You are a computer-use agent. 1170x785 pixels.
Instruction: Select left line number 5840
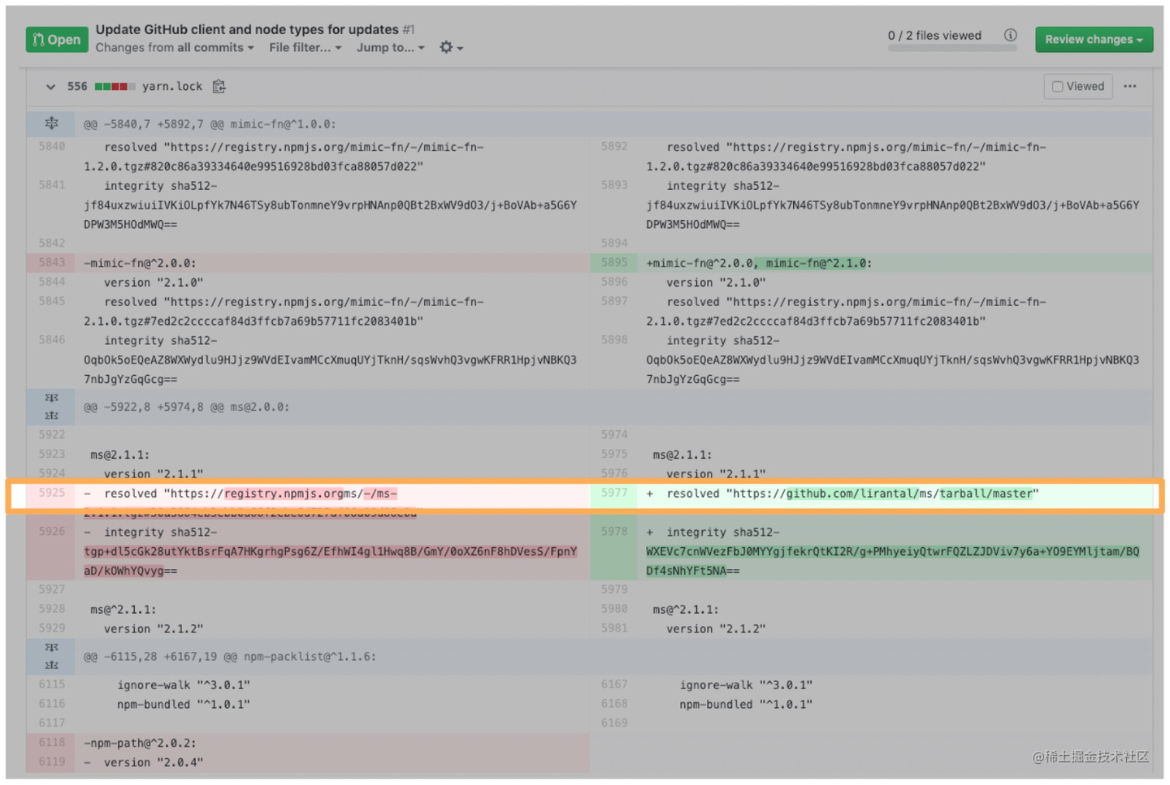(52, 146)
